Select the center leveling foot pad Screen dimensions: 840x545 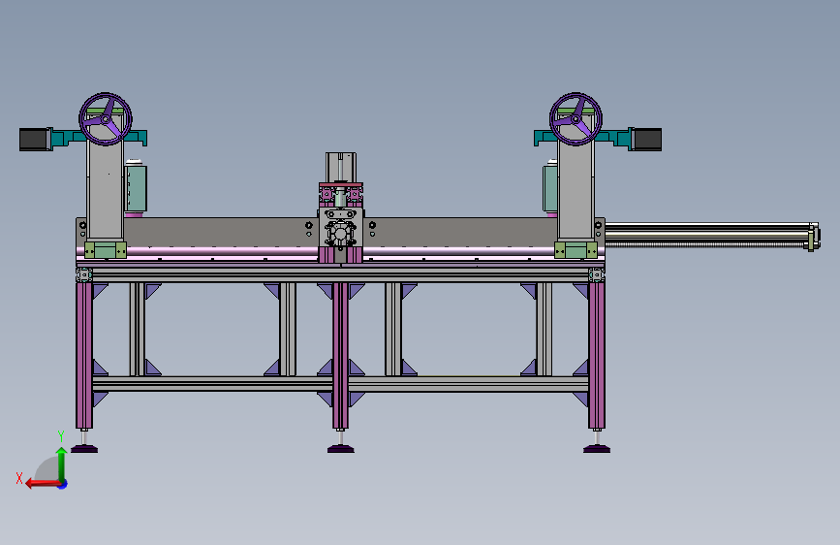point(341,448)
